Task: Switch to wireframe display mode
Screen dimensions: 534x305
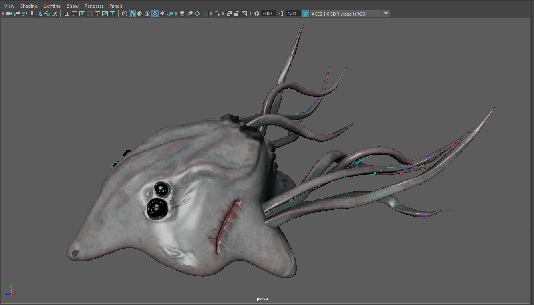Action: [125, 13]
